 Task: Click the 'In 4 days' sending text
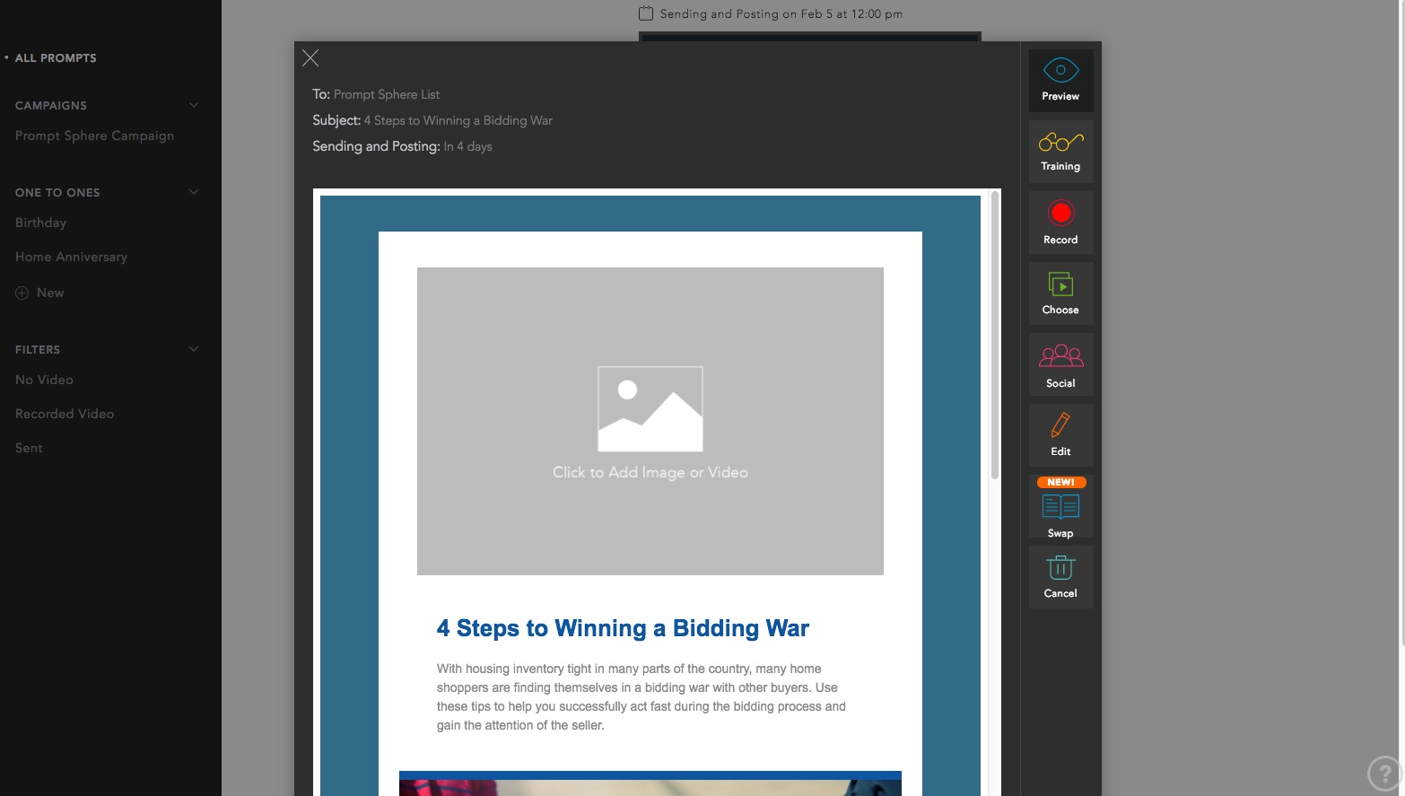[467, 146]
